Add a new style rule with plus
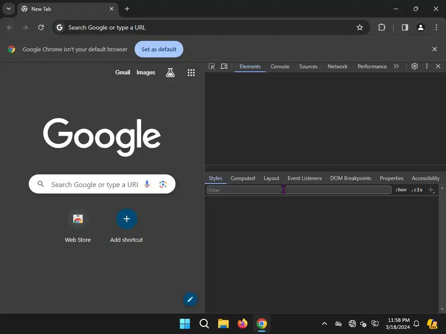 (x=431, y=190)
